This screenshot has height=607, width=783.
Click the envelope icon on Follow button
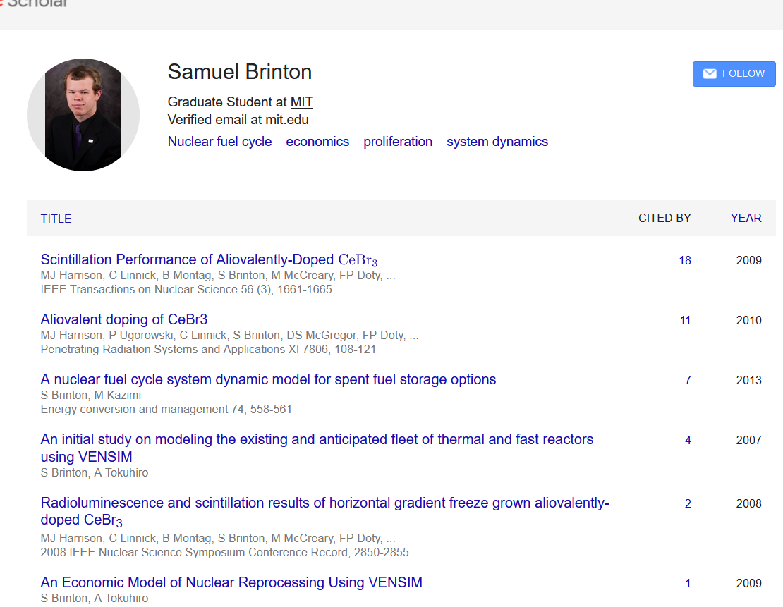pos(710,74)
